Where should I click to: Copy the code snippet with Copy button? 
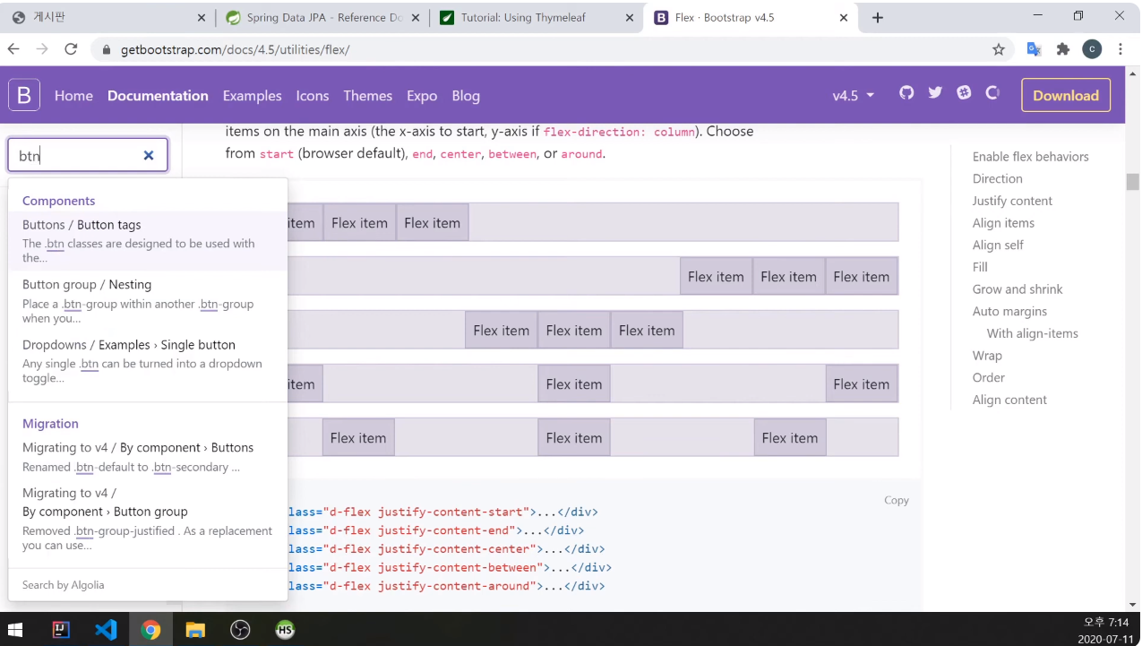coord(897,500)
